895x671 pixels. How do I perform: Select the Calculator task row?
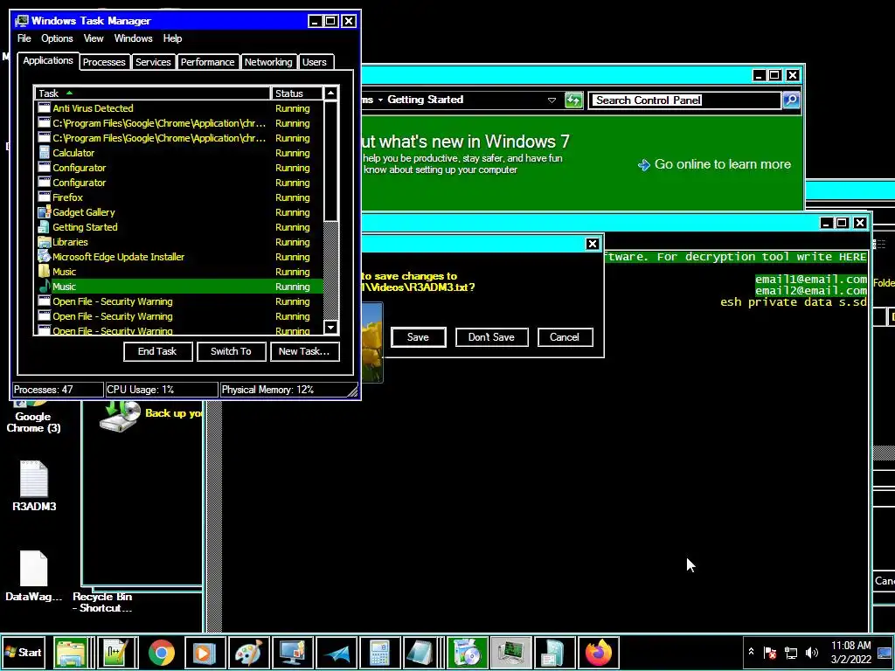178,152
